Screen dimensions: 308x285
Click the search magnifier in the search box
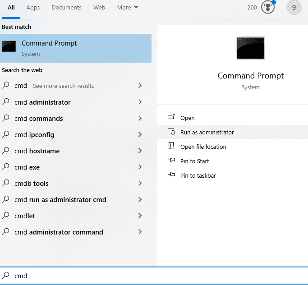pyautogui.click(x=6, y=276)
